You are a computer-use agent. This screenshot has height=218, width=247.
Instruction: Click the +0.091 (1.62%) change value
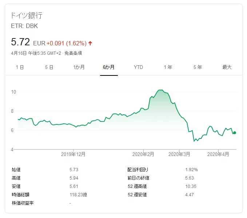coord(67,43)
